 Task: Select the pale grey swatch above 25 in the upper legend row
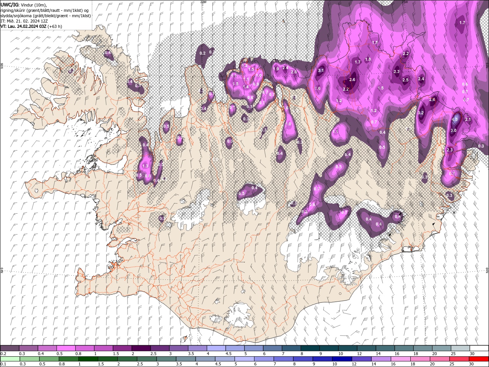pyautogui.click(x=460, y=348)
